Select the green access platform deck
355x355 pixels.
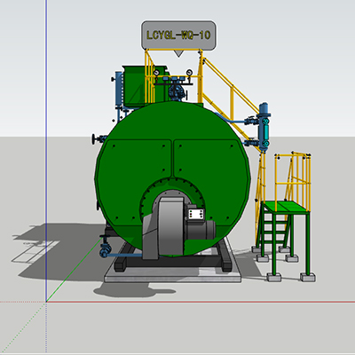tap(285, 206)
